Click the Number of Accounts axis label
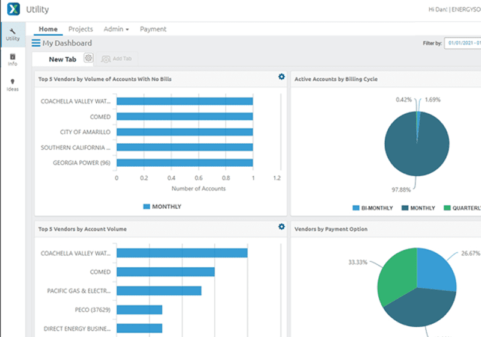Viewport: 481px width, 337px height. (198, 188)
